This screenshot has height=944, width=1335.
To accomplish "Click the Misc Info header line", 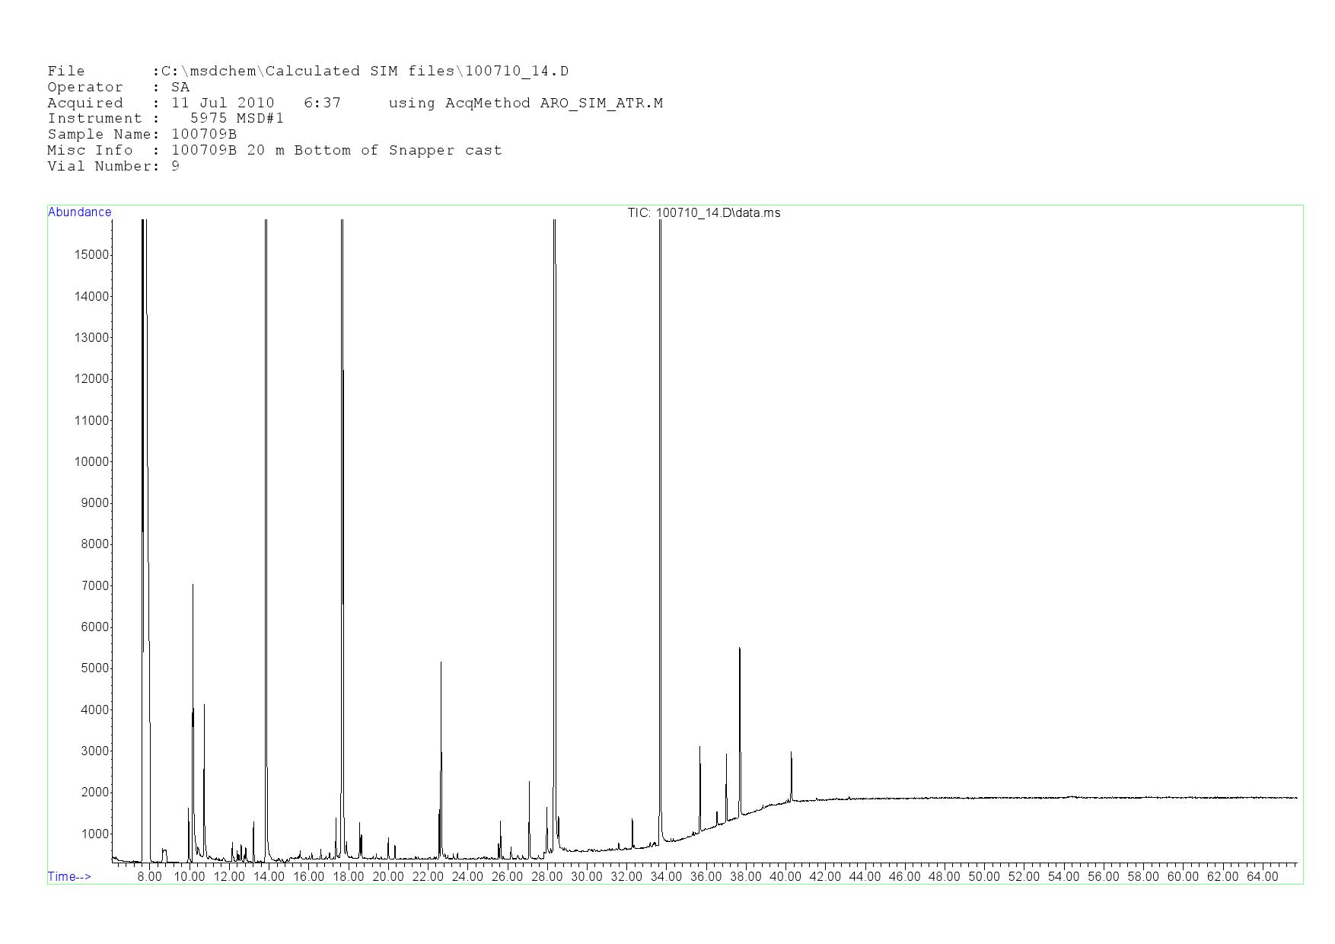I will tap(274, 151).
